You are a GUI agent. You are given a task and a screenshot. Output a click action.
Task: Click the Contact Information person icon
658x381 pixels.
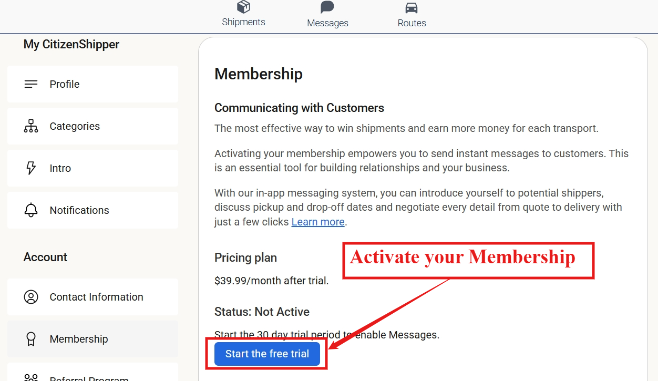31,297
